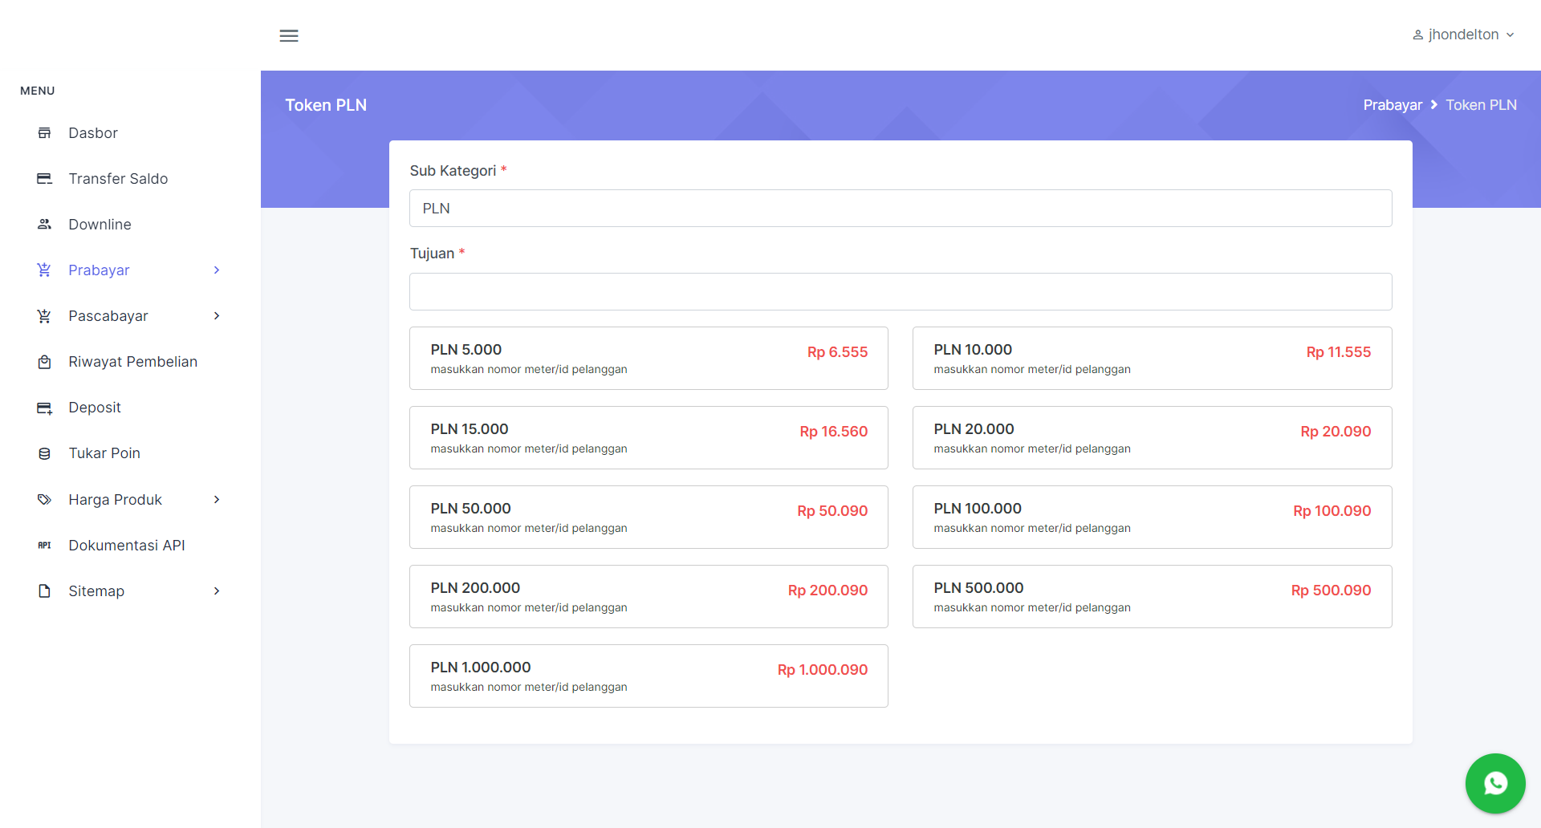
Task: Click the Riwayat Pembelian bag icon
Action: coord(45,362)
